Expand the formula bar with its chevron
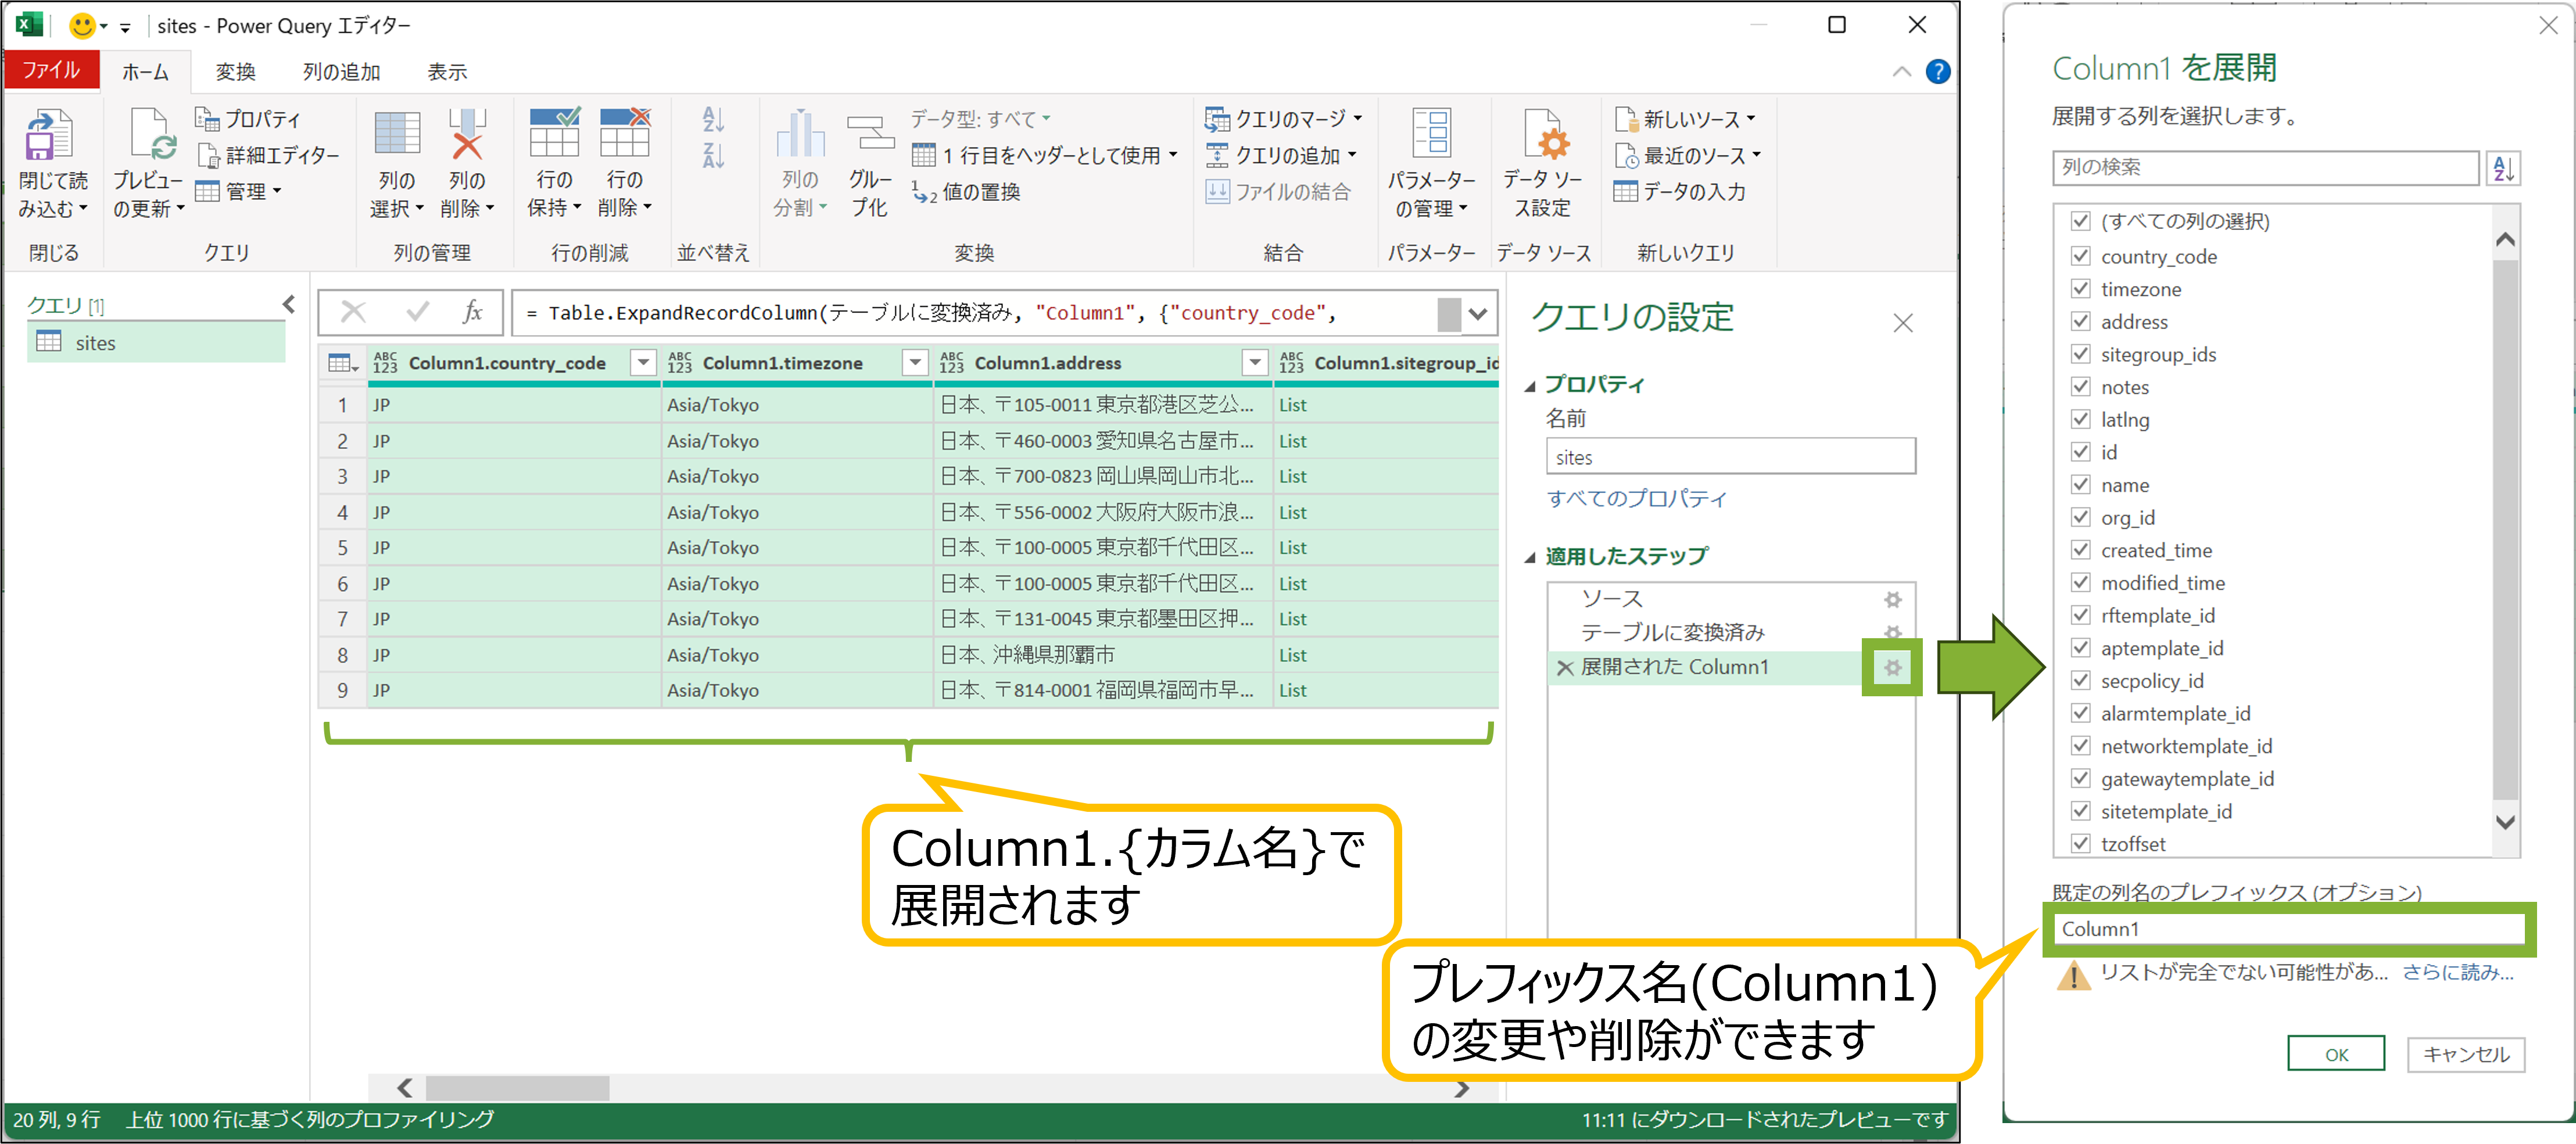This screenshot has width=2576, height=1144. [x=1478, y=313]
